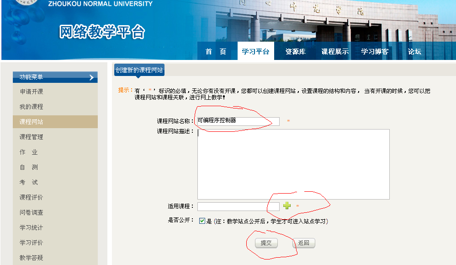
Task: Open the 论坛 forum tab
Action: [414, 52]
